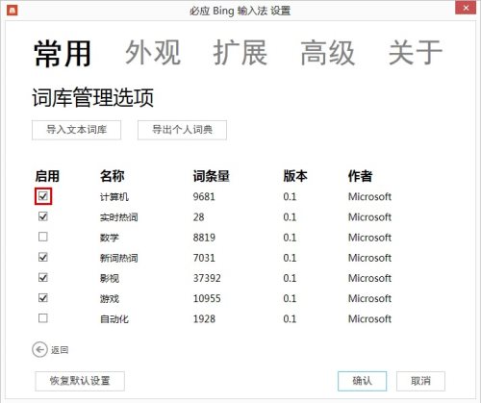The image size is (481, 403).
Task: Disable the 计算机 dictionary checkbox
Action: [x=43, y=196]
